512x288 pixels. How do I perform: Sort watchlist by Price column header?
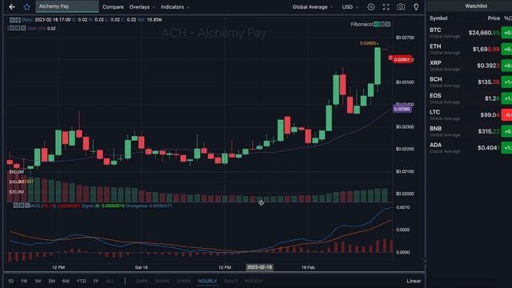(x=494, y=18)
